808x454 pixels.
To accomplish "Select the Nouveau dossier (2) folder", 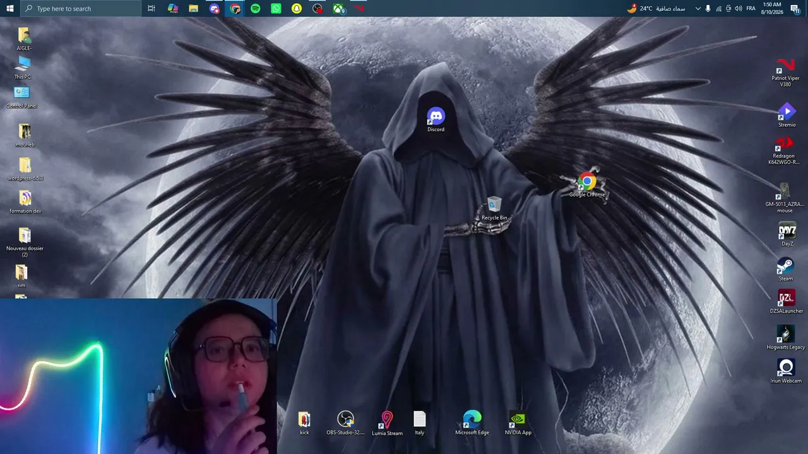I will point(25,242).
